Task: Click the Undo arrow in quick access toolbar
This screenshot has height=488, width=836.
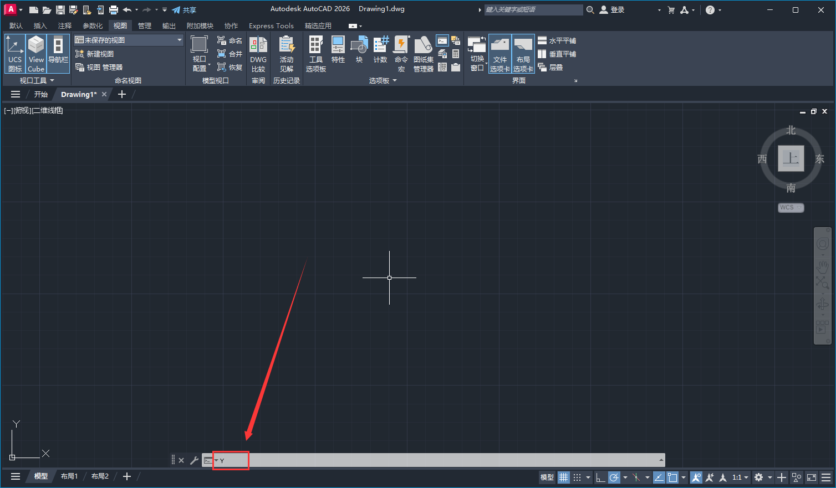Action: tap(127, 10)
